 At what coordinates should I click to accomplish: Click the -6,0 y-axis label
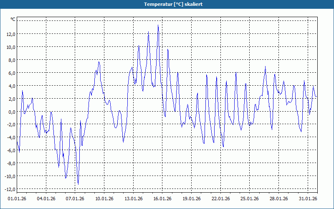[11, 150]
